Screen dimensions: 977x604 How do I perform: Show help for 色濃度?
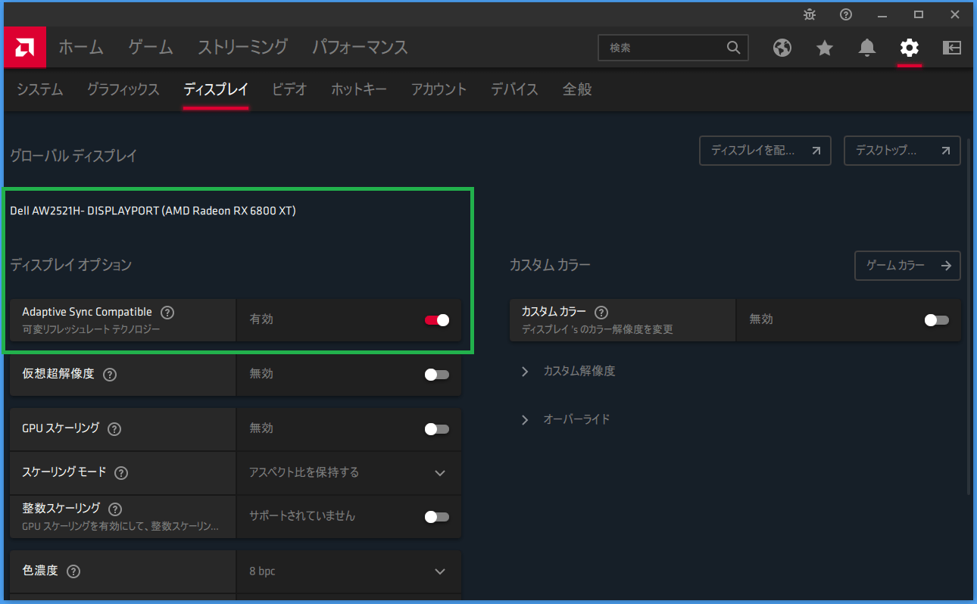click(73, 571)
